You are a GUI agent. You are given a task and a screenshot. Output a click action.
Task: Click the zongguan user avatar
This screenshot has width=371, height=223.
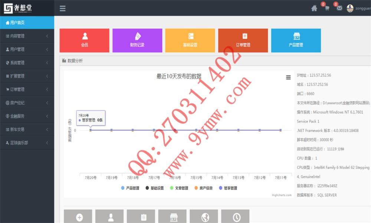(350, 8)
